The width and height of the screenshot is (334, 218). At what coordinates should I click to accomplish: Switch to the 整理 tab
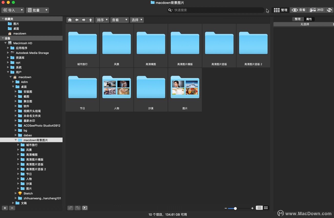[x=297, y=19]
